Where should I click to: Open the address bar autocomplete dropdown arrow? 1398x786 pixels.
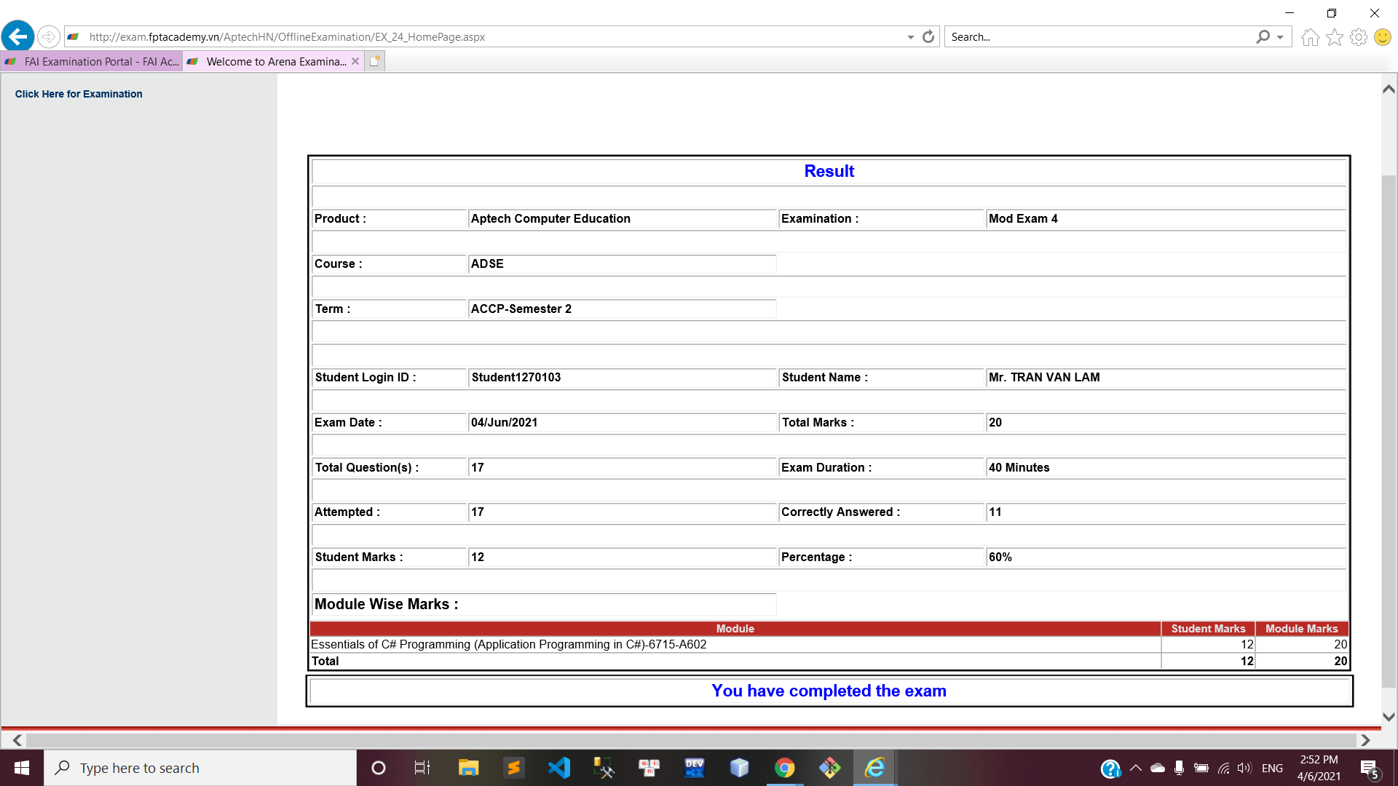pos(910,37)
